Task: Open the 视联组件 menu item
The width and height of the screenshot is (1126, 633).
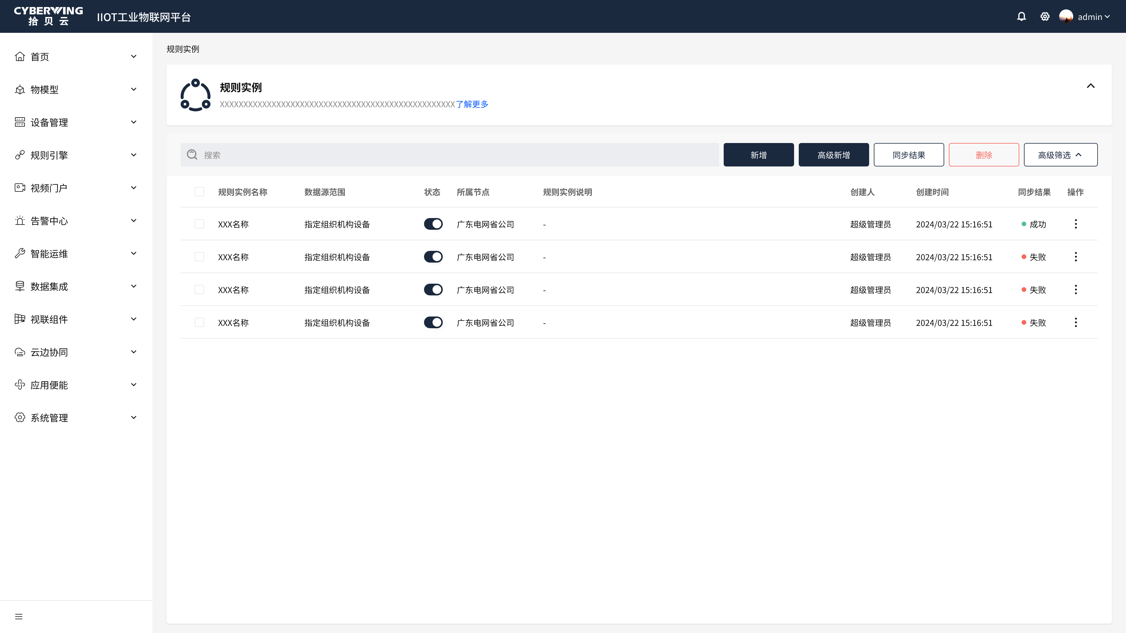Action: (x=76, y=319)
